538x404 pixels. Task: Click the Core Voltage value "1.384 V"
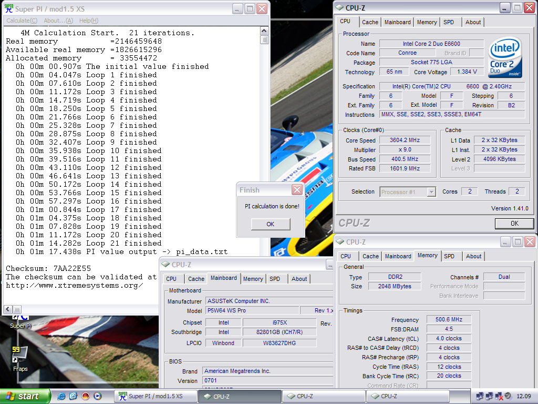tap(467, 72)
